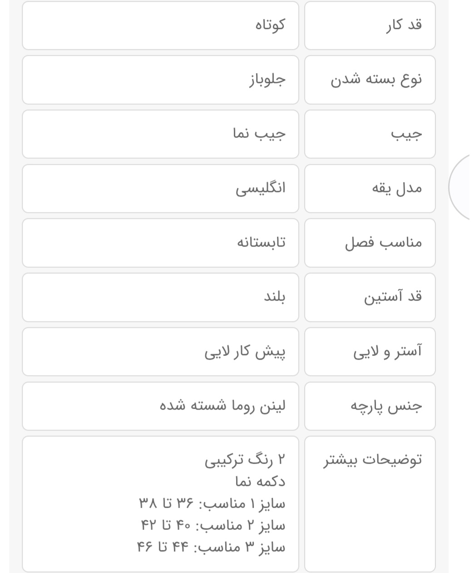
Task: Select the 'نوع بسته شدن' label cell
Action: (370, 80)
